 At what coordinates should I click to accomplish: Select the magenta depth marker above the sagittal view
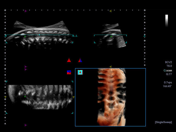[26, 11]
